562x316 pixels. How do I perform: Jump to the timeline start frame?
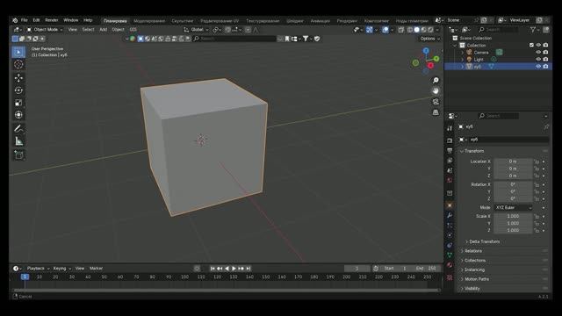[x=213, y=269]
